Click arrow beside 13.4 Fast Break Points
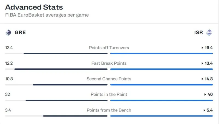 [202, 63]
